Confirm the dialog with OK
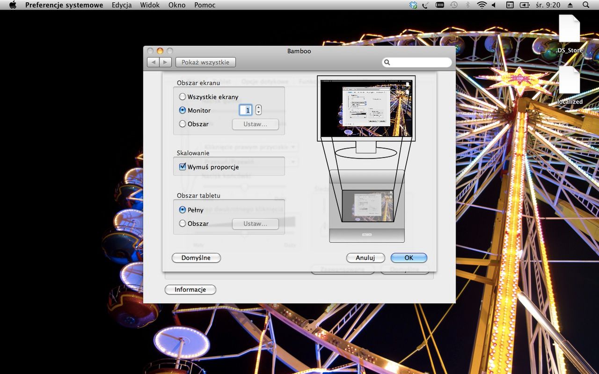The image size is (599, 374). [409, 258]
